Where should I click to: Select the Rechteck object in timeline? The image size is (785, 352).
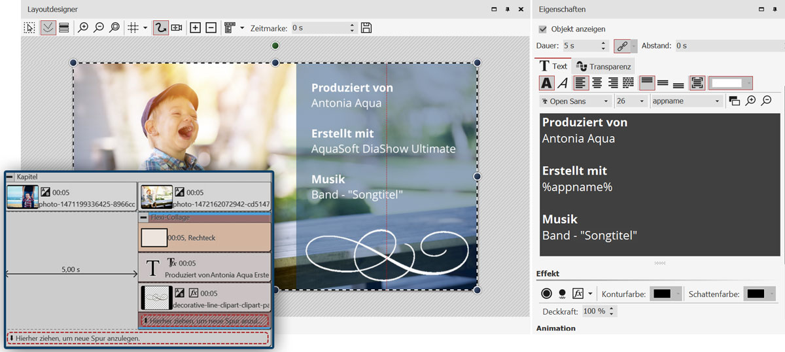204,238
